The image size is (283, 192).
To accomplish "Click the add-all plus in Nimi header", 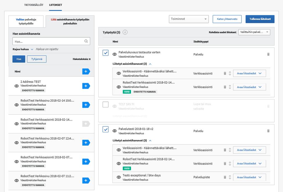I will pyautogui.click(x=86, y=72).
